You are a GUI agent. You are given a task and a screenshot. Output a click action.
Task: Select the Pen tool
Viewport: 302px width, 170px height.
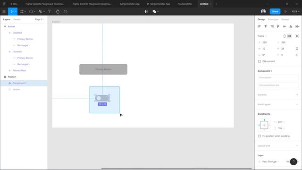[x=40, y=11]
